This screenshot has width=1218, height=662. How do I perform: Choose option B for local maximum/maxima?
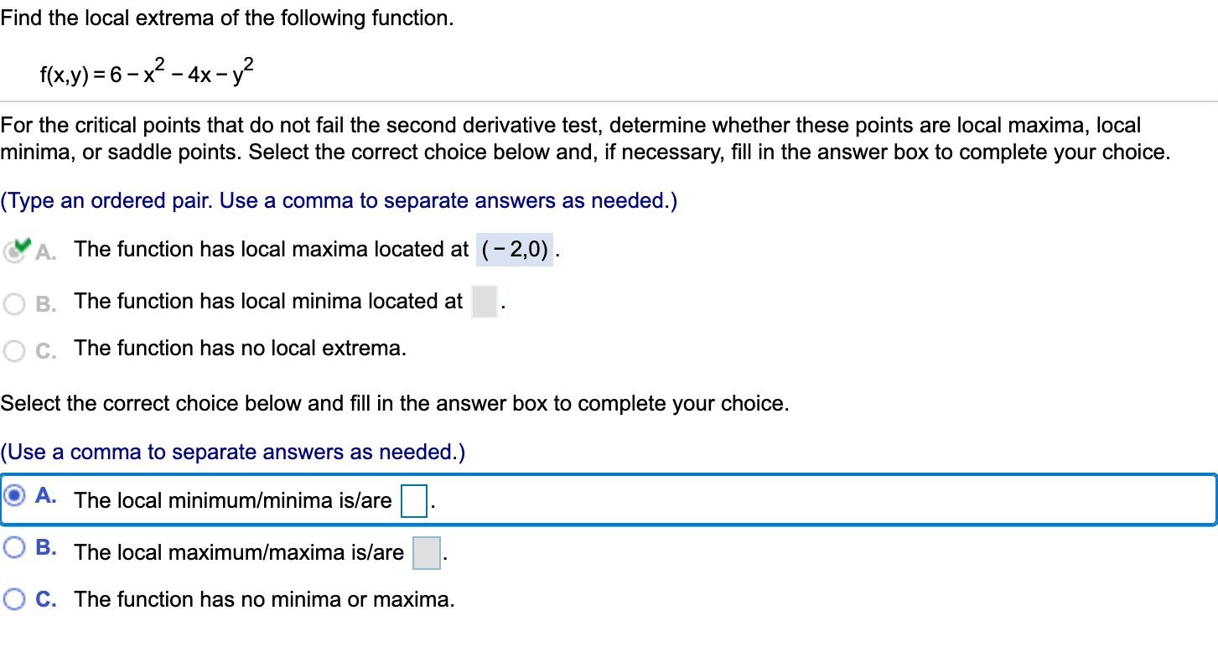point(13,547)
